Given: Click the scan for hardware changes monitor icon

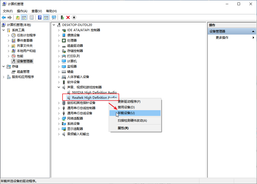Looking at the screenshot, I should click(x=54, y=17).
